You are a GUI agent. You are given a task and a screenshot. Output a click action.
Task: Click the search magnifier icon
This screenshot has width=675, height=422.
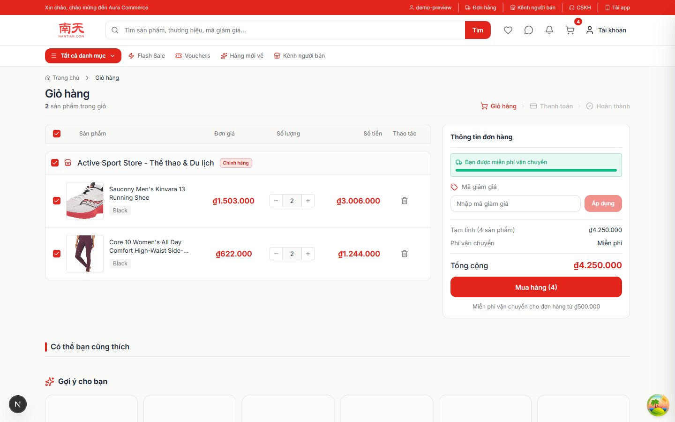(x=115, y=30)
